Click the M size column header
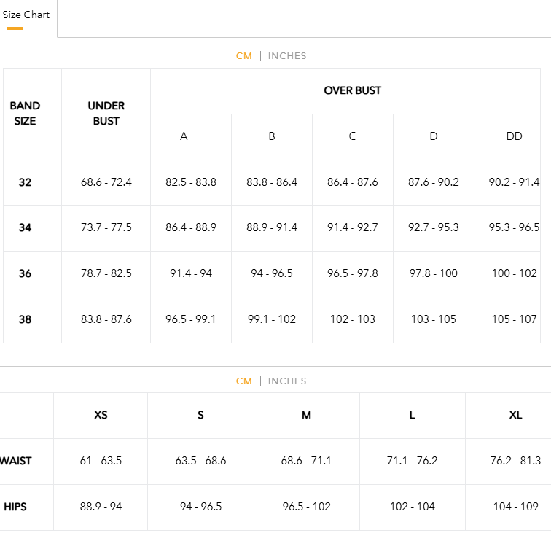 tap(306, 415)
